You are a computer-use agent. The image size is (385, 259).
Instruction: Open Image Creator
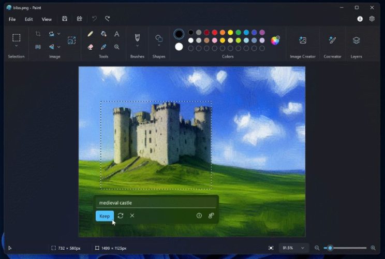click(x=303, y=40)
